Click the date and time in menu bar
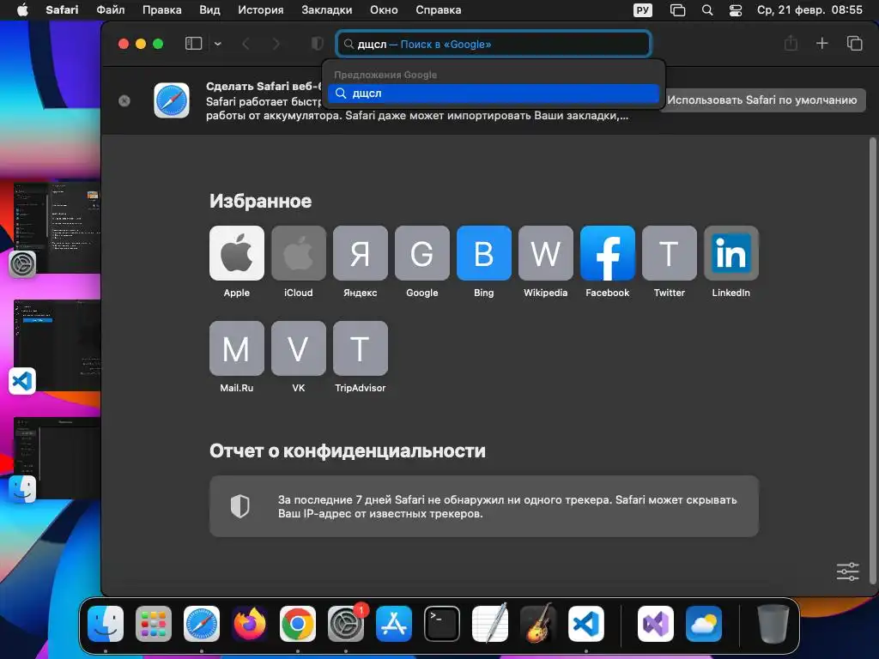The image size is (879, 659). coord(809,9)
